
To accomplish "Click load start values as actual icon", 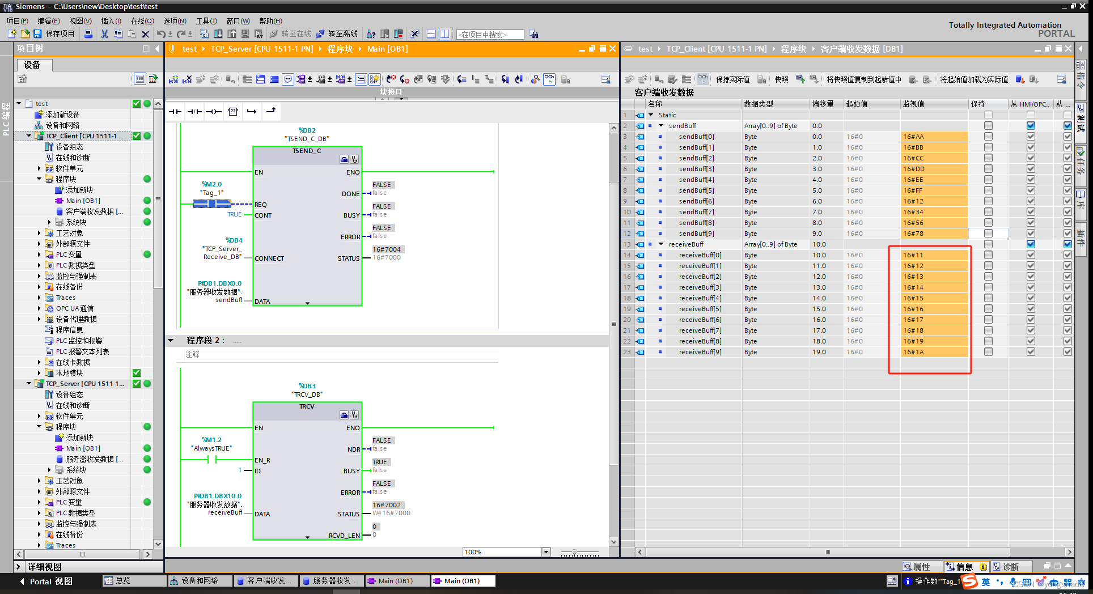I will pyautogui.click(x=1020, y=79).
